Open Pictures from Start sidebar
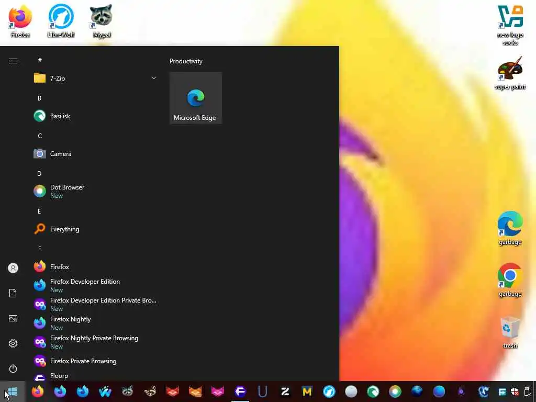The image size is (536, 402). tap(13, 318)
